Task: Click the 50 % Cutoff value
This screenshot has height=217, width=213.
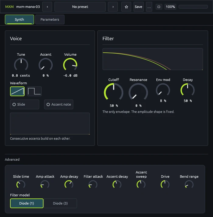Action: pos(114,106)
